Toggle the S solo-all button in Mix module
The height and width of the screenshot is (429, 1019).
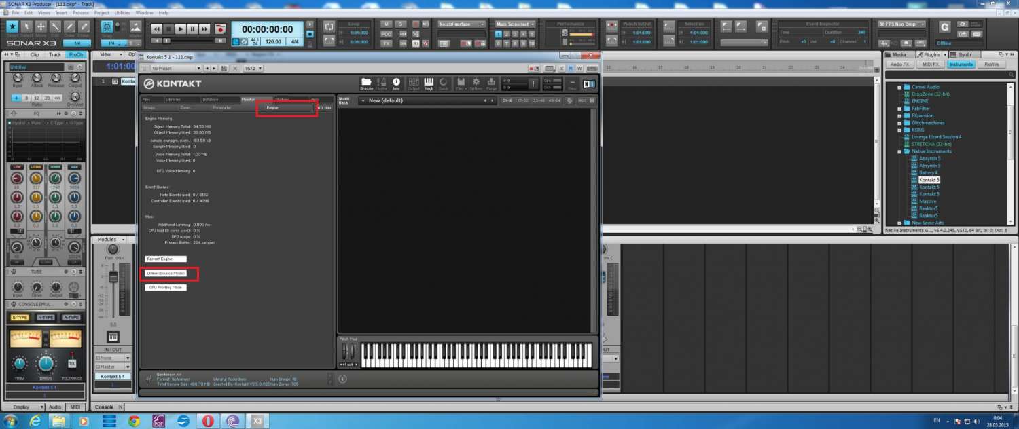point(400,24)
